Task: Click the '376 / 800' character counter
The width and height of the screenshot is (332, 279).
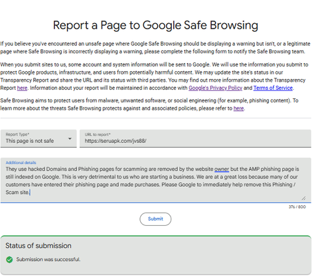Action: point(297,207)
